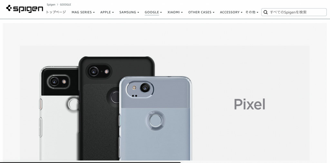Viewport: 330px width, 163px height.
Task: Click the arrow beside GOOGLE menu
Action: [x=161, y=13]
